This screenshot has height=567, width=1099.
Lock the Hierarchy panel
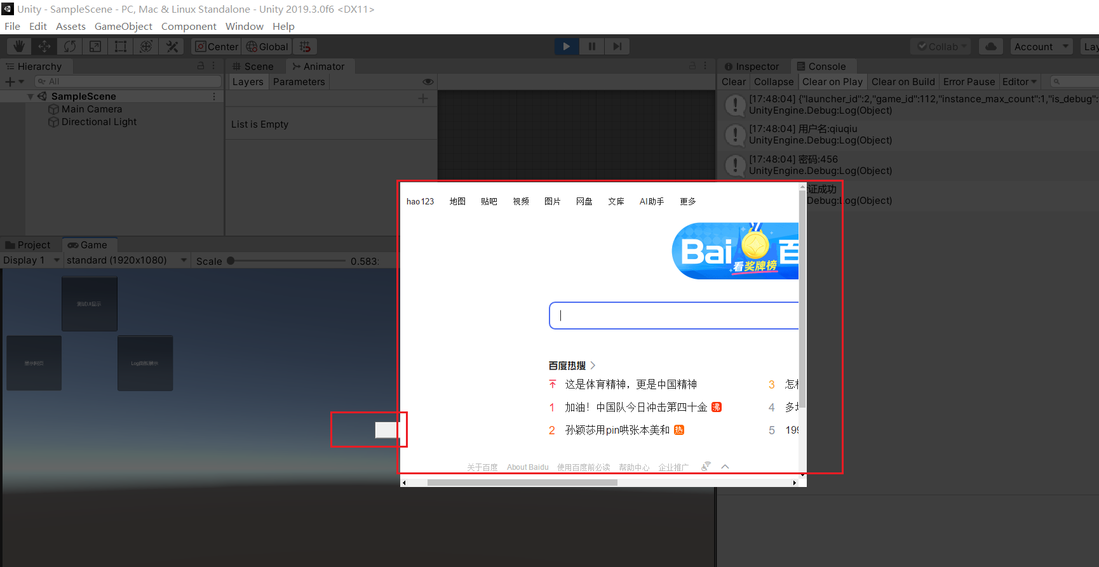pos(201,66)
